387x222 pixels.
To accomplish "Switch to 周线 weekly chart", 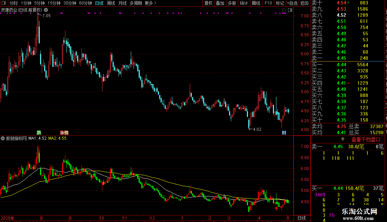I will pos(111,3).
